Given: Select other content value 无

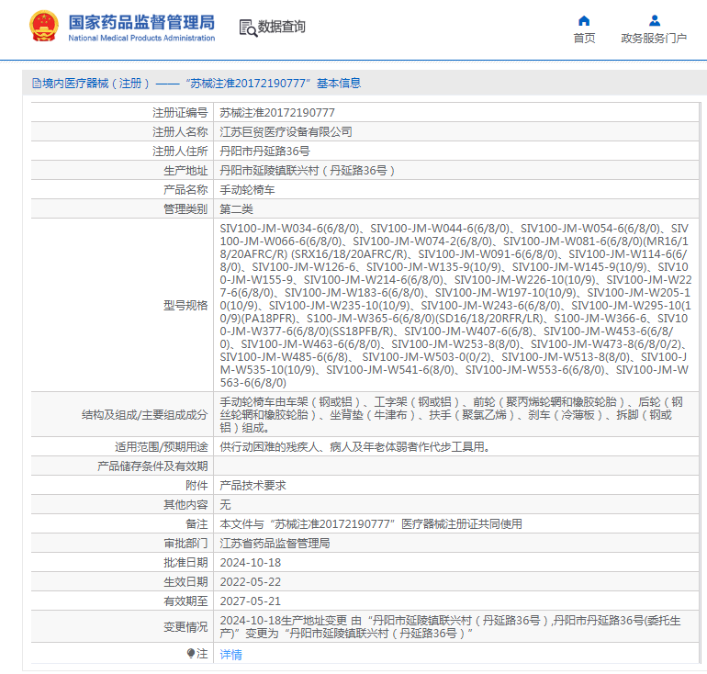Looking at the screenshot, I should pyautogui.click(x=225, y=505).
